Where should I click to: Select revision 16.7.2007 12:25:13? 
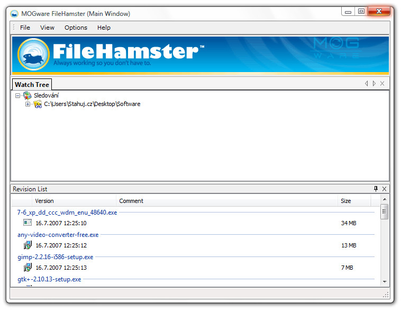(61, 268)
